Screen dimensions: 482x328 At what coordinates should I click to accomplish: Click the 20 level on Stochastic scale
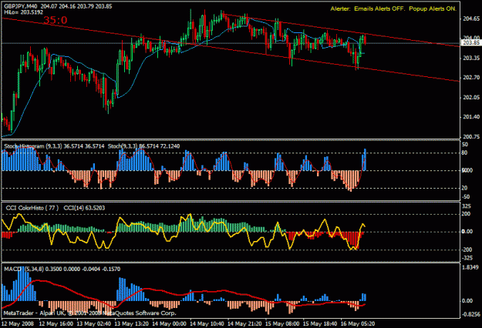[465, 188]
